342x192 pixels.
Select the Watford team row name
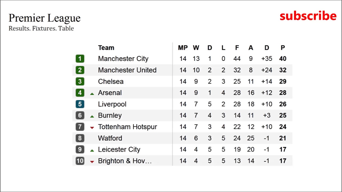pyautogui.click(x=110, y=138)
